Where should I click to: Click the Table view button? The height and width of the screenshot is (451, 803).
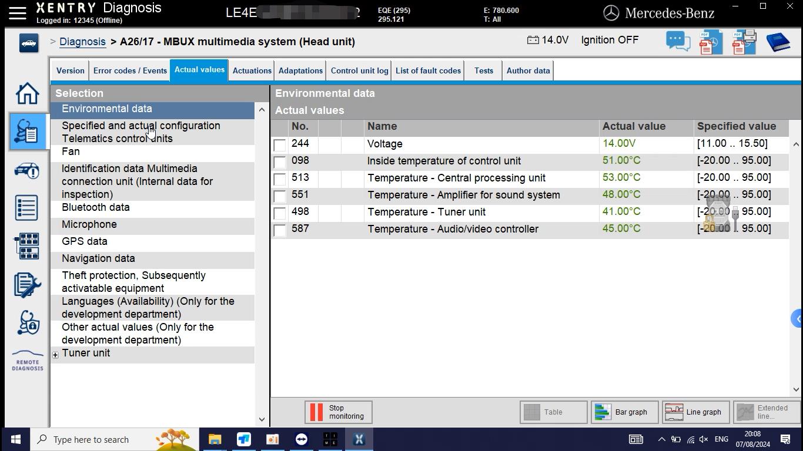point(554,412)
